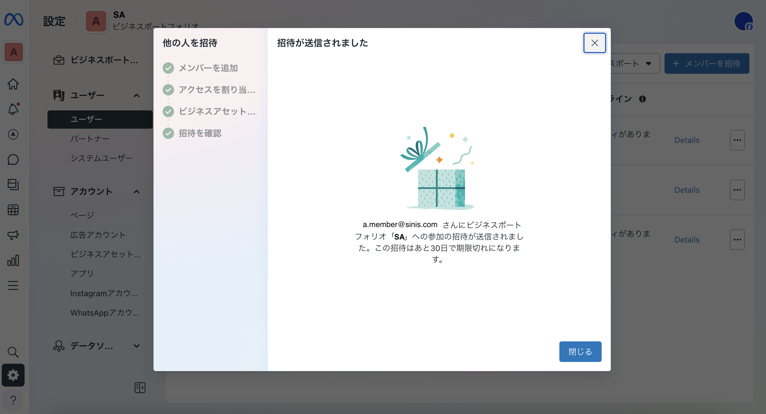766x414 pixels.
Task: Open the Inbox chat bubble icon
Action: click(13, 160)
